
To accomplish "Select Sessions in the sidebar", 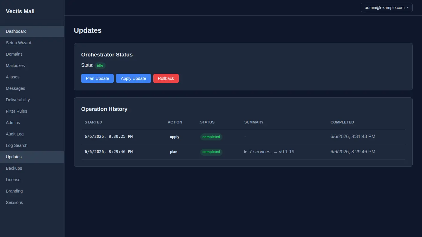I will click(32, 202).
